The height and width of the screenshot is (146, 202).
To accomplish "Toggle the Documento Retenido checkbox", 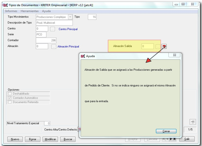I will pyautogui.click(x=10, y=102).
